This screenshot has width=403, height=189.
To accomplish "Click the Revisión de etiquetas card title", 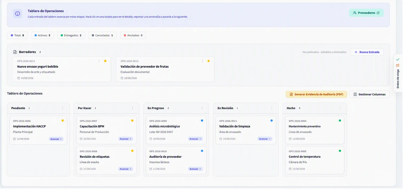I will click(94, 157).
